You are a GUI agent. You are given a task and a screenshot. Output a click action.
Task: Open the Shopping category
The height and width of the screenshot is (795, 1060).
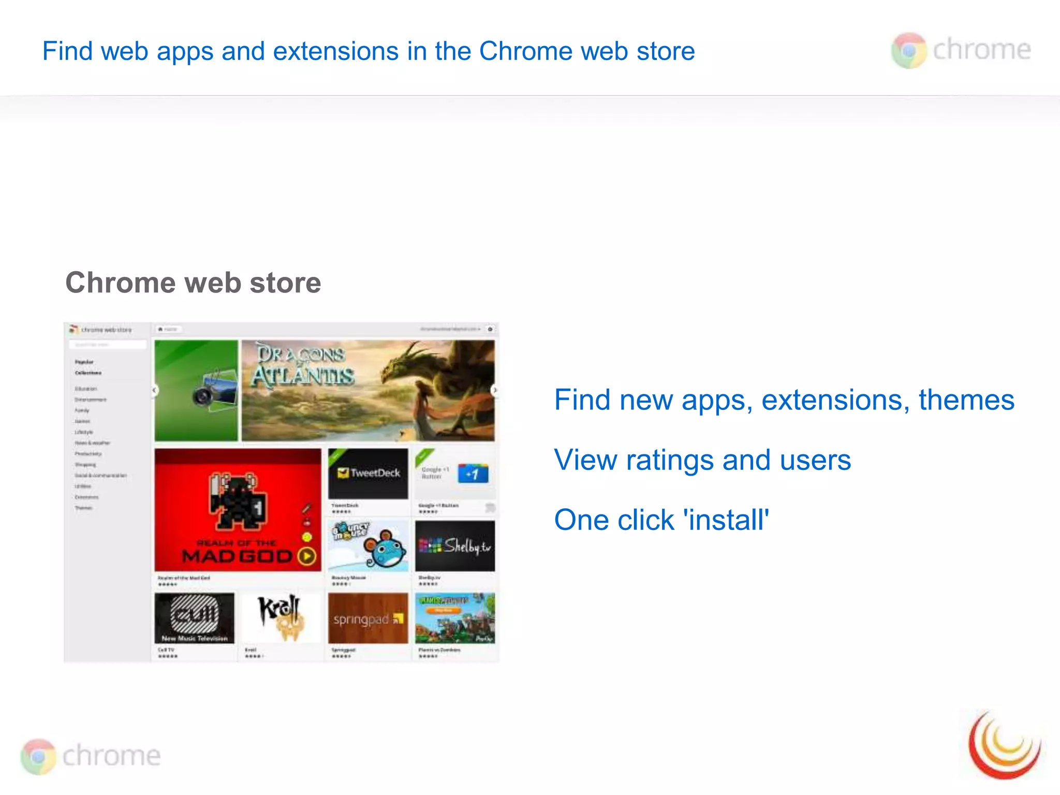(85, 465)
